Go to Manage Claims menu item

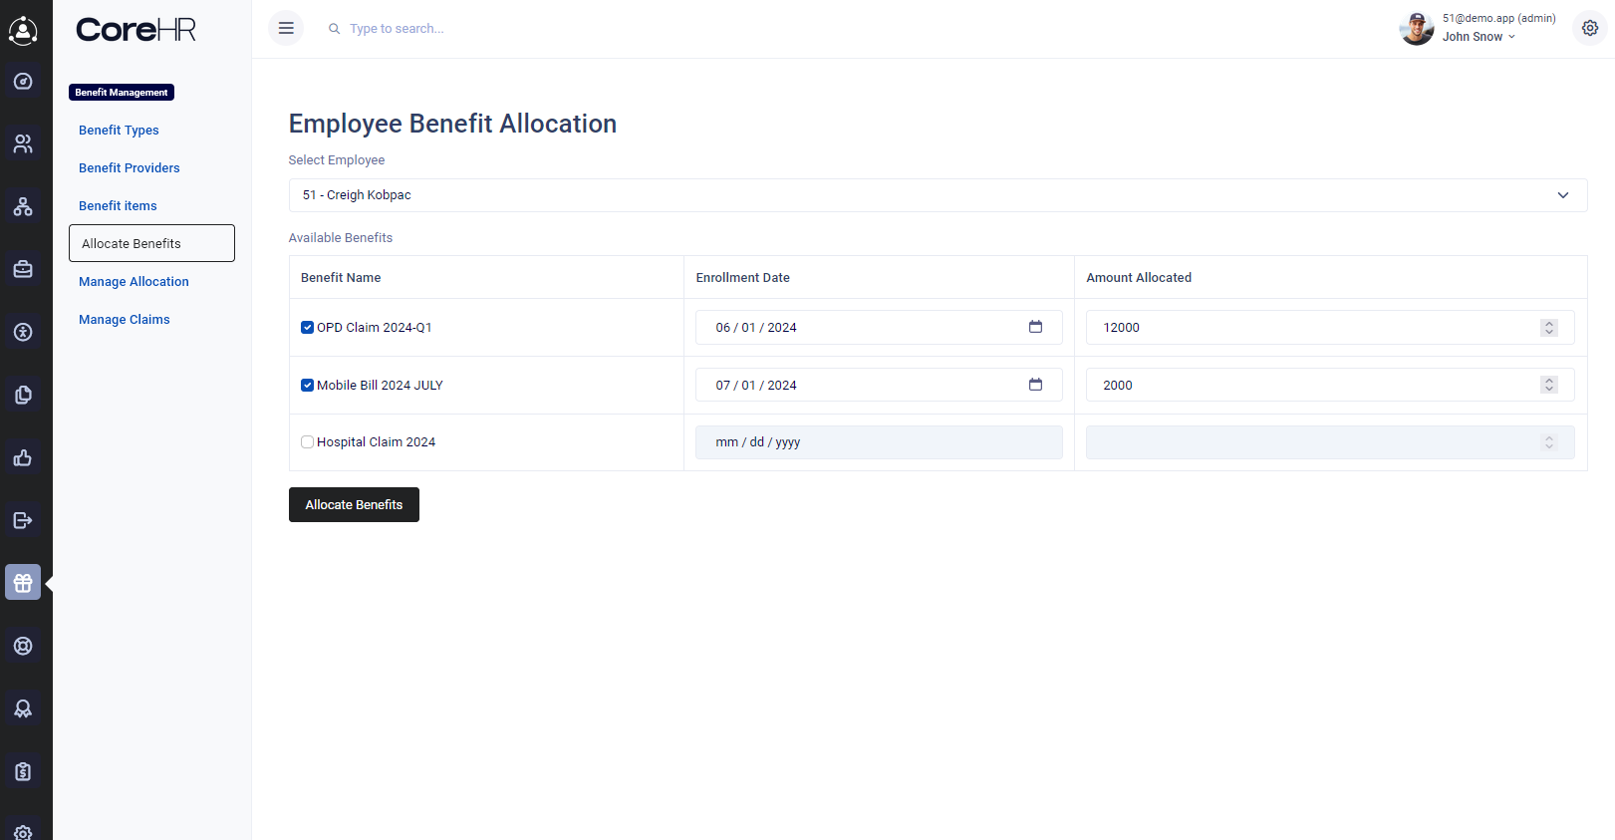coord(125,320)
